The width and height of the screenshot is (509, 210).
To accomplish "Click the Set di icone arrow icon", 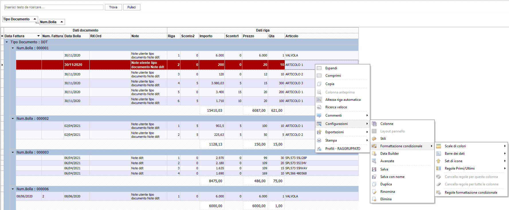I will pyautogui.click(x=439, y=161).
